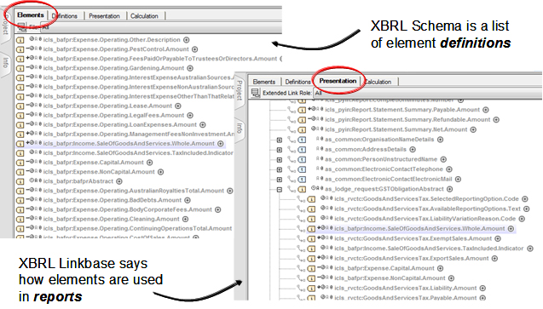Image resolution: width=543 pixels, height=309 pixels.
Task: Open the Definitions tab in the linkbase window
Action: pos(297,82)
